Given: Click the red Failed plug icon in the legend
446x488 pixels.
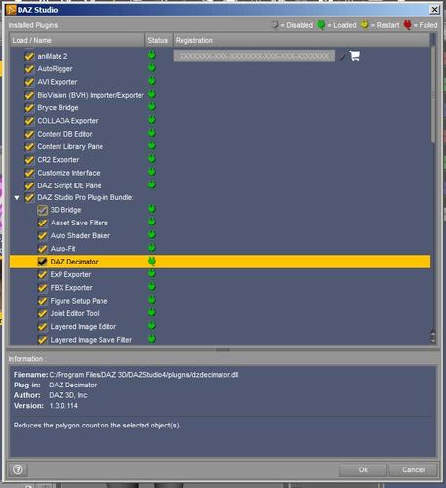Looking at the screenshot, I should click(407, 24).
